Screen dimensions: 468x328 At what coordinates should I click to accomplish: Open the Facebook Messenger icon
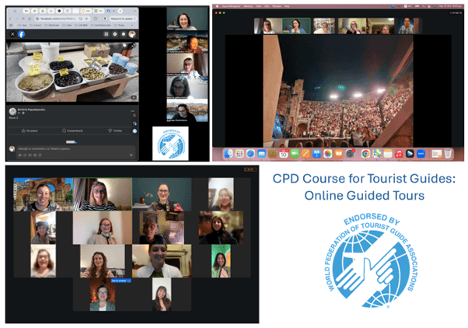coord(115,34)
